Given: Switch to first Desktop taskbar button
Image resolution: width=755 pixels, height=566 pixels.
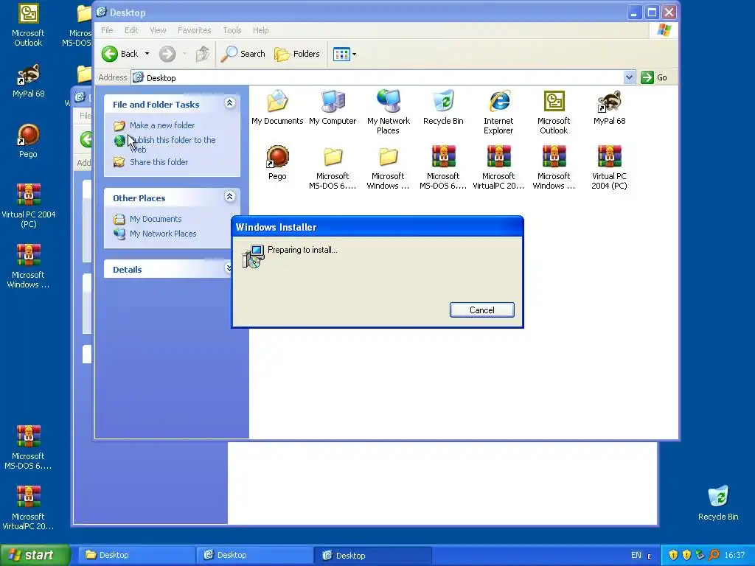Looking at the screenshot, I should [136, 556].
